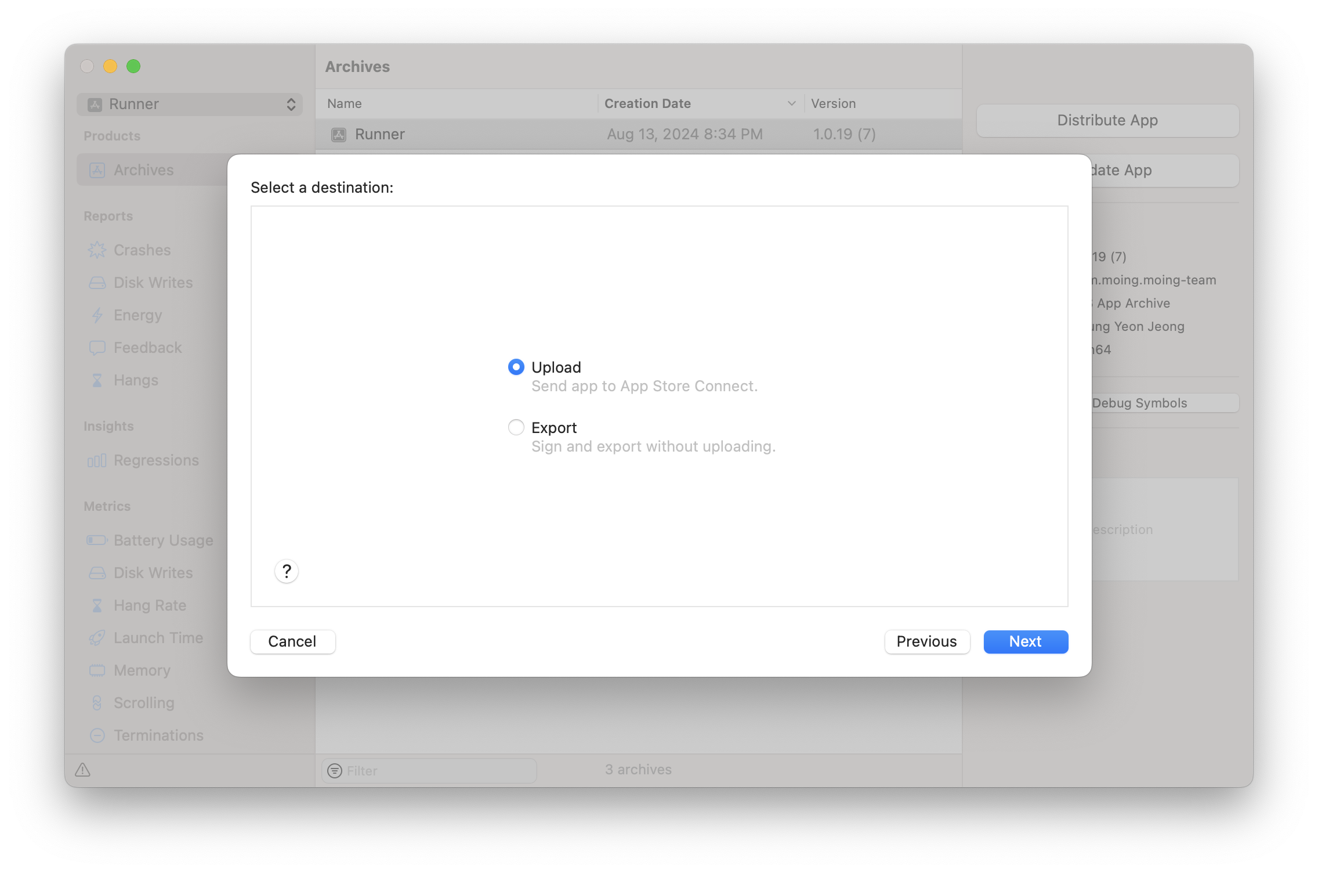
Task: Click the filter icon in Filter field
Action: click(335, 771)
